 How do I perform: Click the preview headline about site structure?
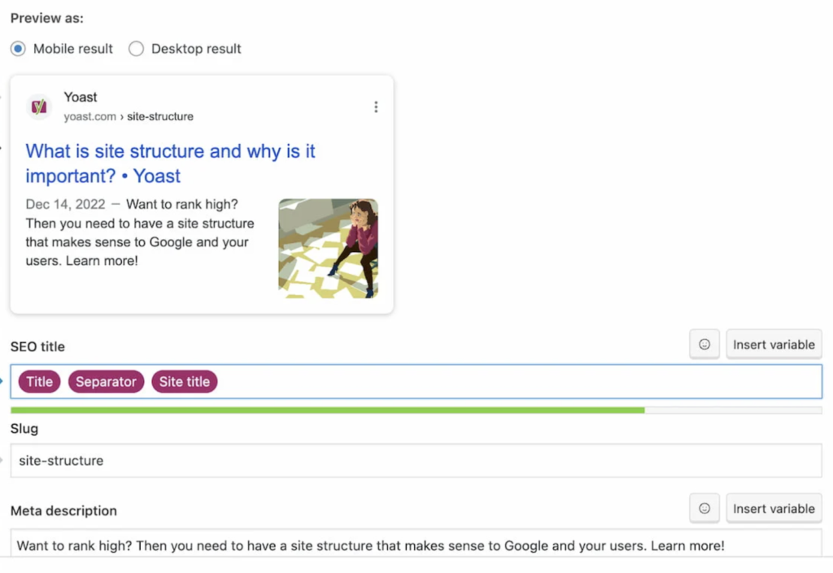click(170, 163)
